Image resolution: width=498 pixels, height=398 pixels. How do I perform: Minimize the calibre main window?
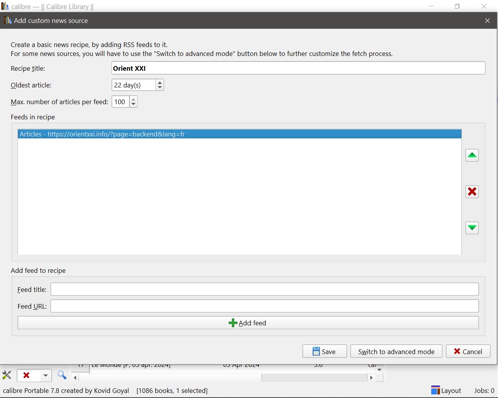431,6
